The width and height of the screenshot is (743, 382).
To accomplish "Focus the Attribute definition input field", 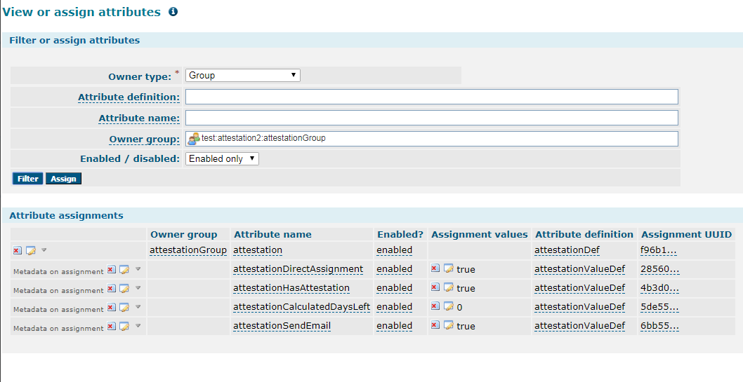I will pos(432,97).
